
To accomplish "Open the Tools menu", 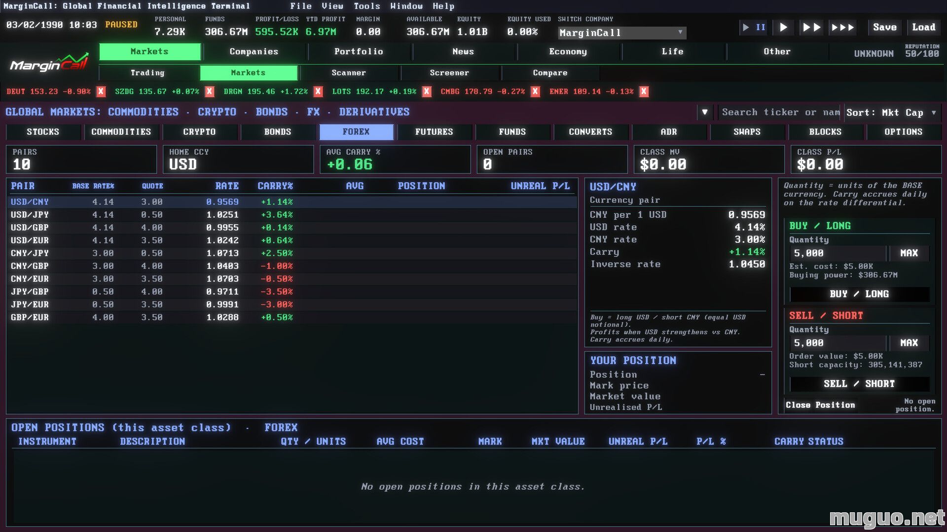I will pos(367,6).
